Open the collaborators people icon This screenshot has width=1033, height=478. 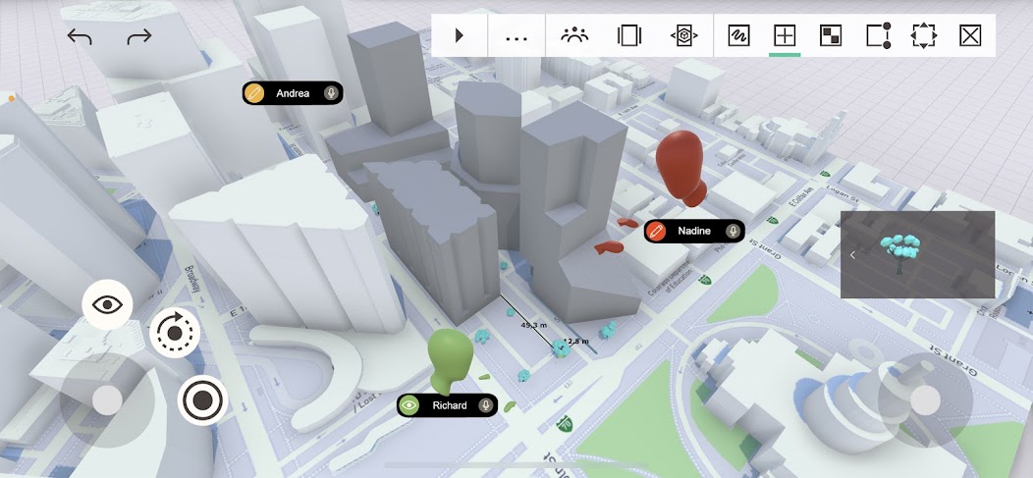574,35
